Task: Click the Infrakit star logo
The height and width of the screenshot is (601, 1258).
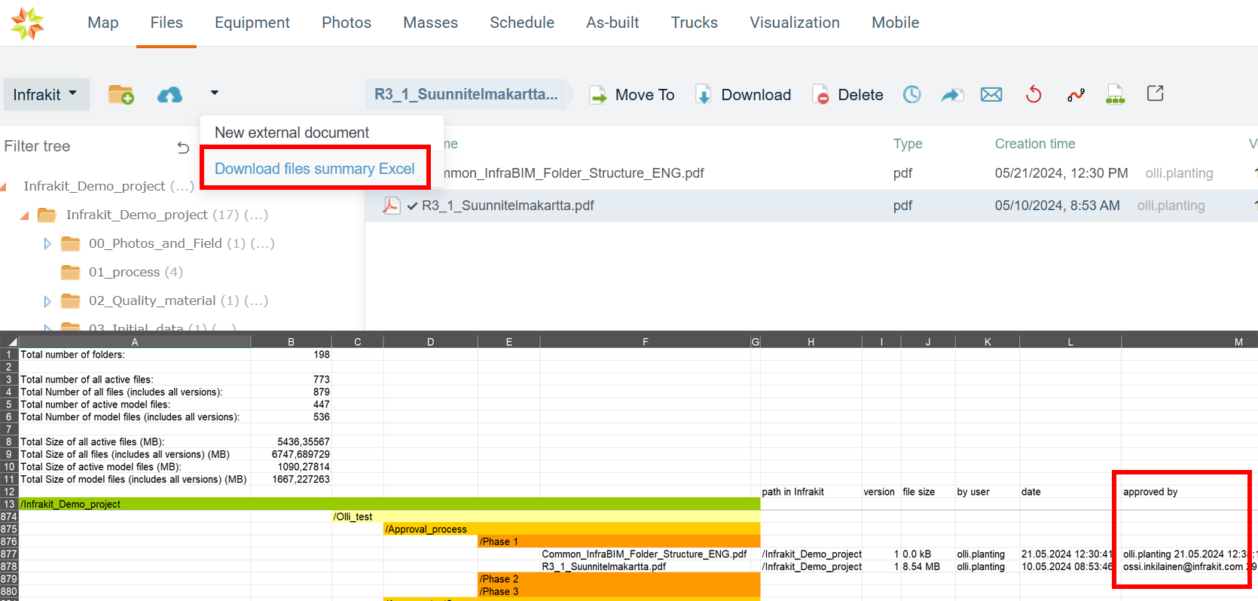Action: pyautogui.click(x=28, y=23)
